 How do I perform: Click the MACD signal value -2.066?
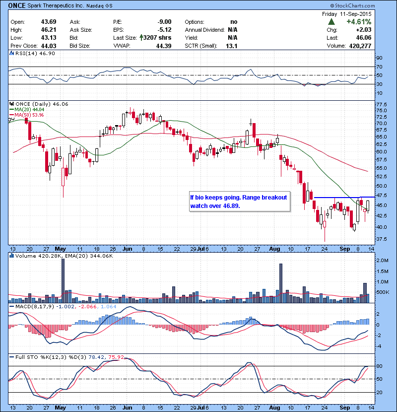click(x=87, y=307)
